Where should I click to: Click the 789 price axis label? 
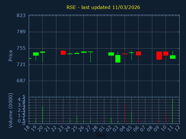(21, 32)
